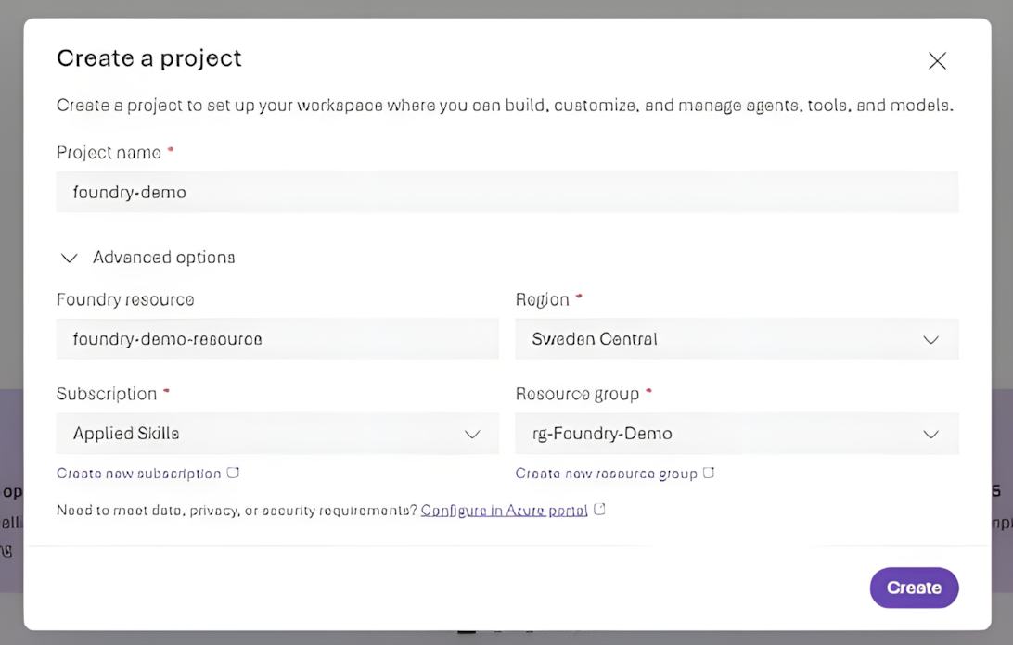Viewport: 1013px width, 645px height.
Task: Click the Resource group label
Action: tap(577, 394)
